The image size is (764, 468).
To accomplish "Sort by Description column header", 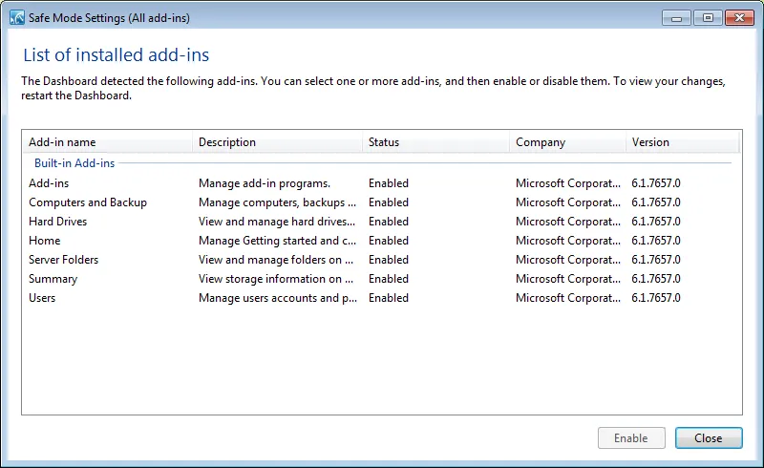I will click(278, 142).
